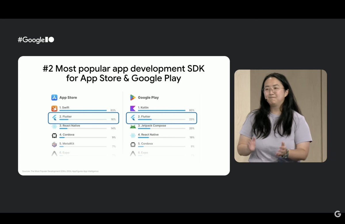Viewport: 345px width, 224px height.
Task: Click the Kotlin K icon
Action: (133, 108)
